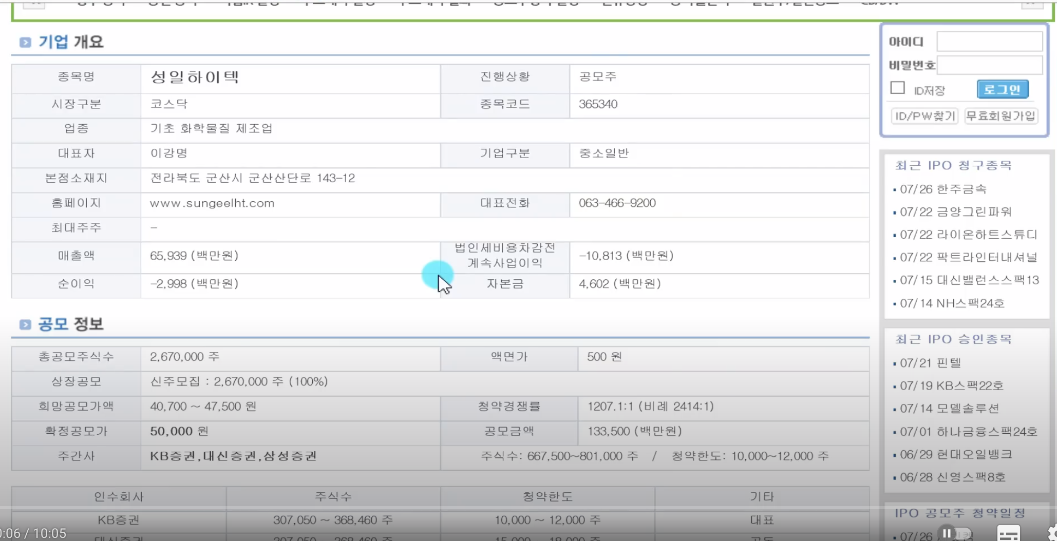Open 07/14 모델솔루션 approved listing

[949, 409]
